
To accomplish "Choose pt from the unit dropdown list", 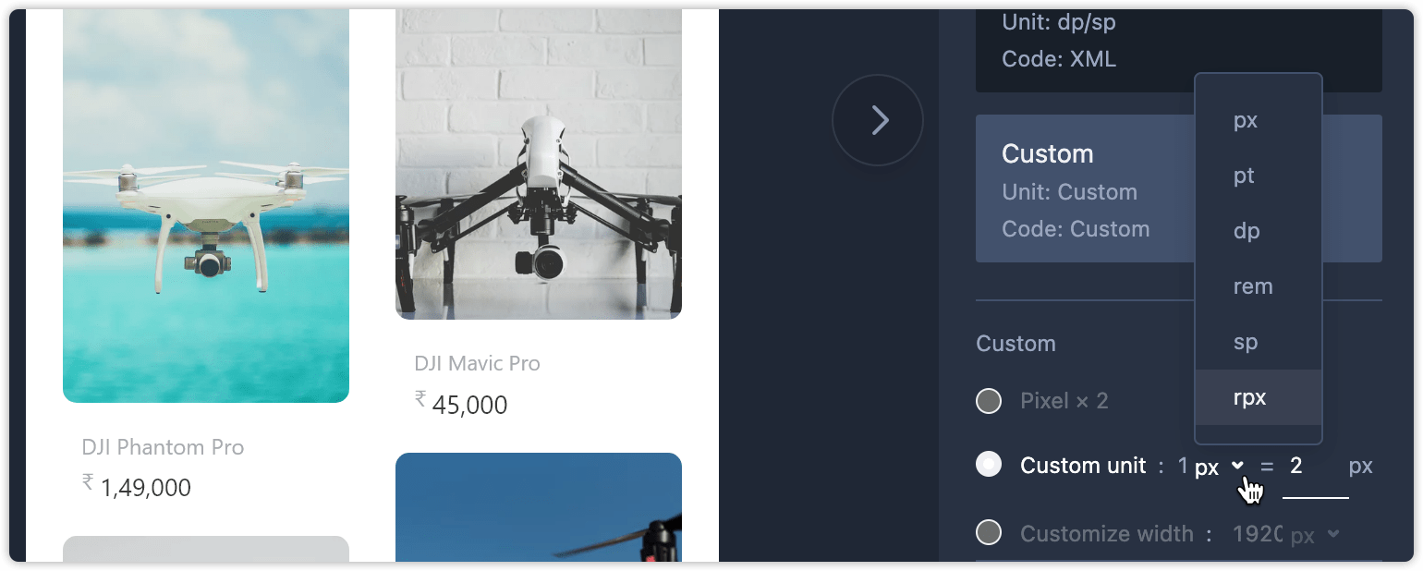I will tap(1259, 176).
